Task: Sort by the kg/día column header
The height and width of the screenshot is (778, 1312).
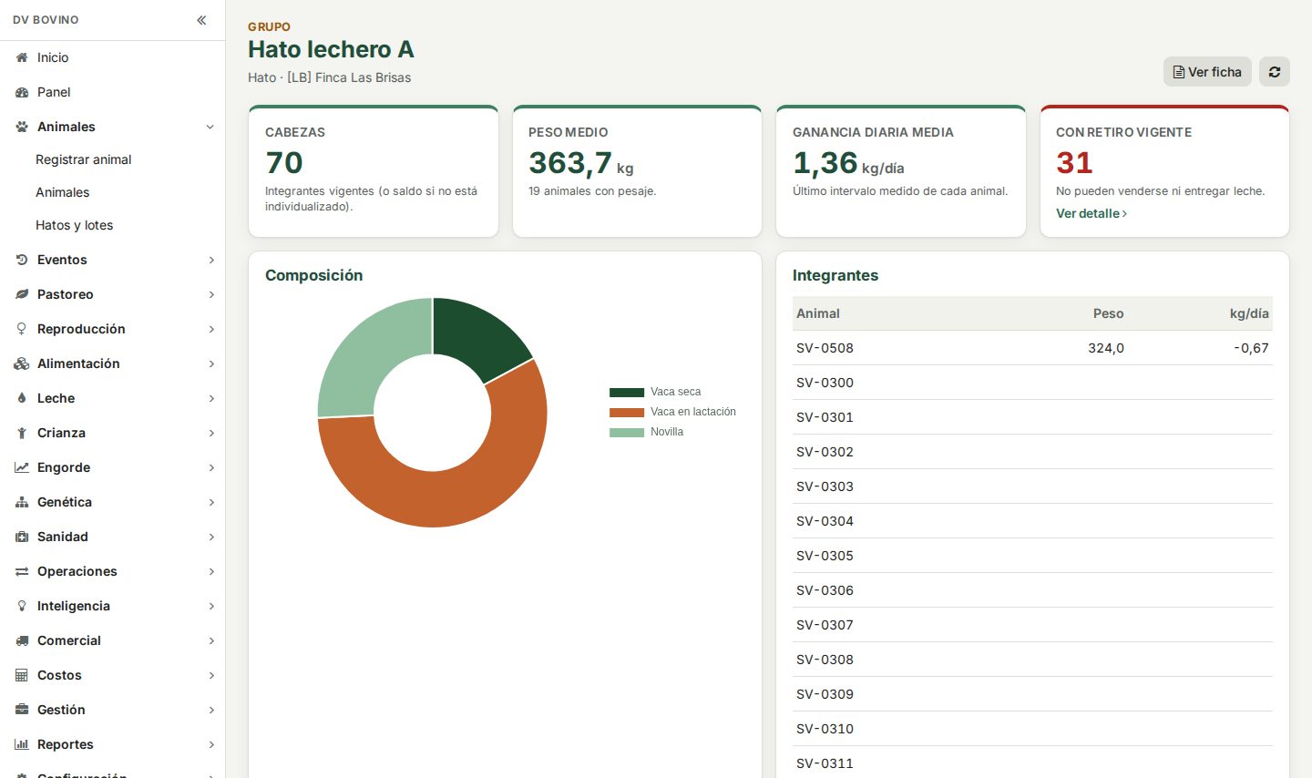Action: tap(1249, 313)
